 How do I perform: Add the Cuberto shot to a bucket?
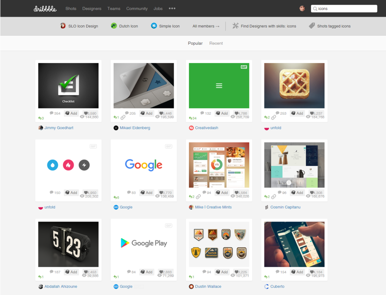tap(297, 272)
